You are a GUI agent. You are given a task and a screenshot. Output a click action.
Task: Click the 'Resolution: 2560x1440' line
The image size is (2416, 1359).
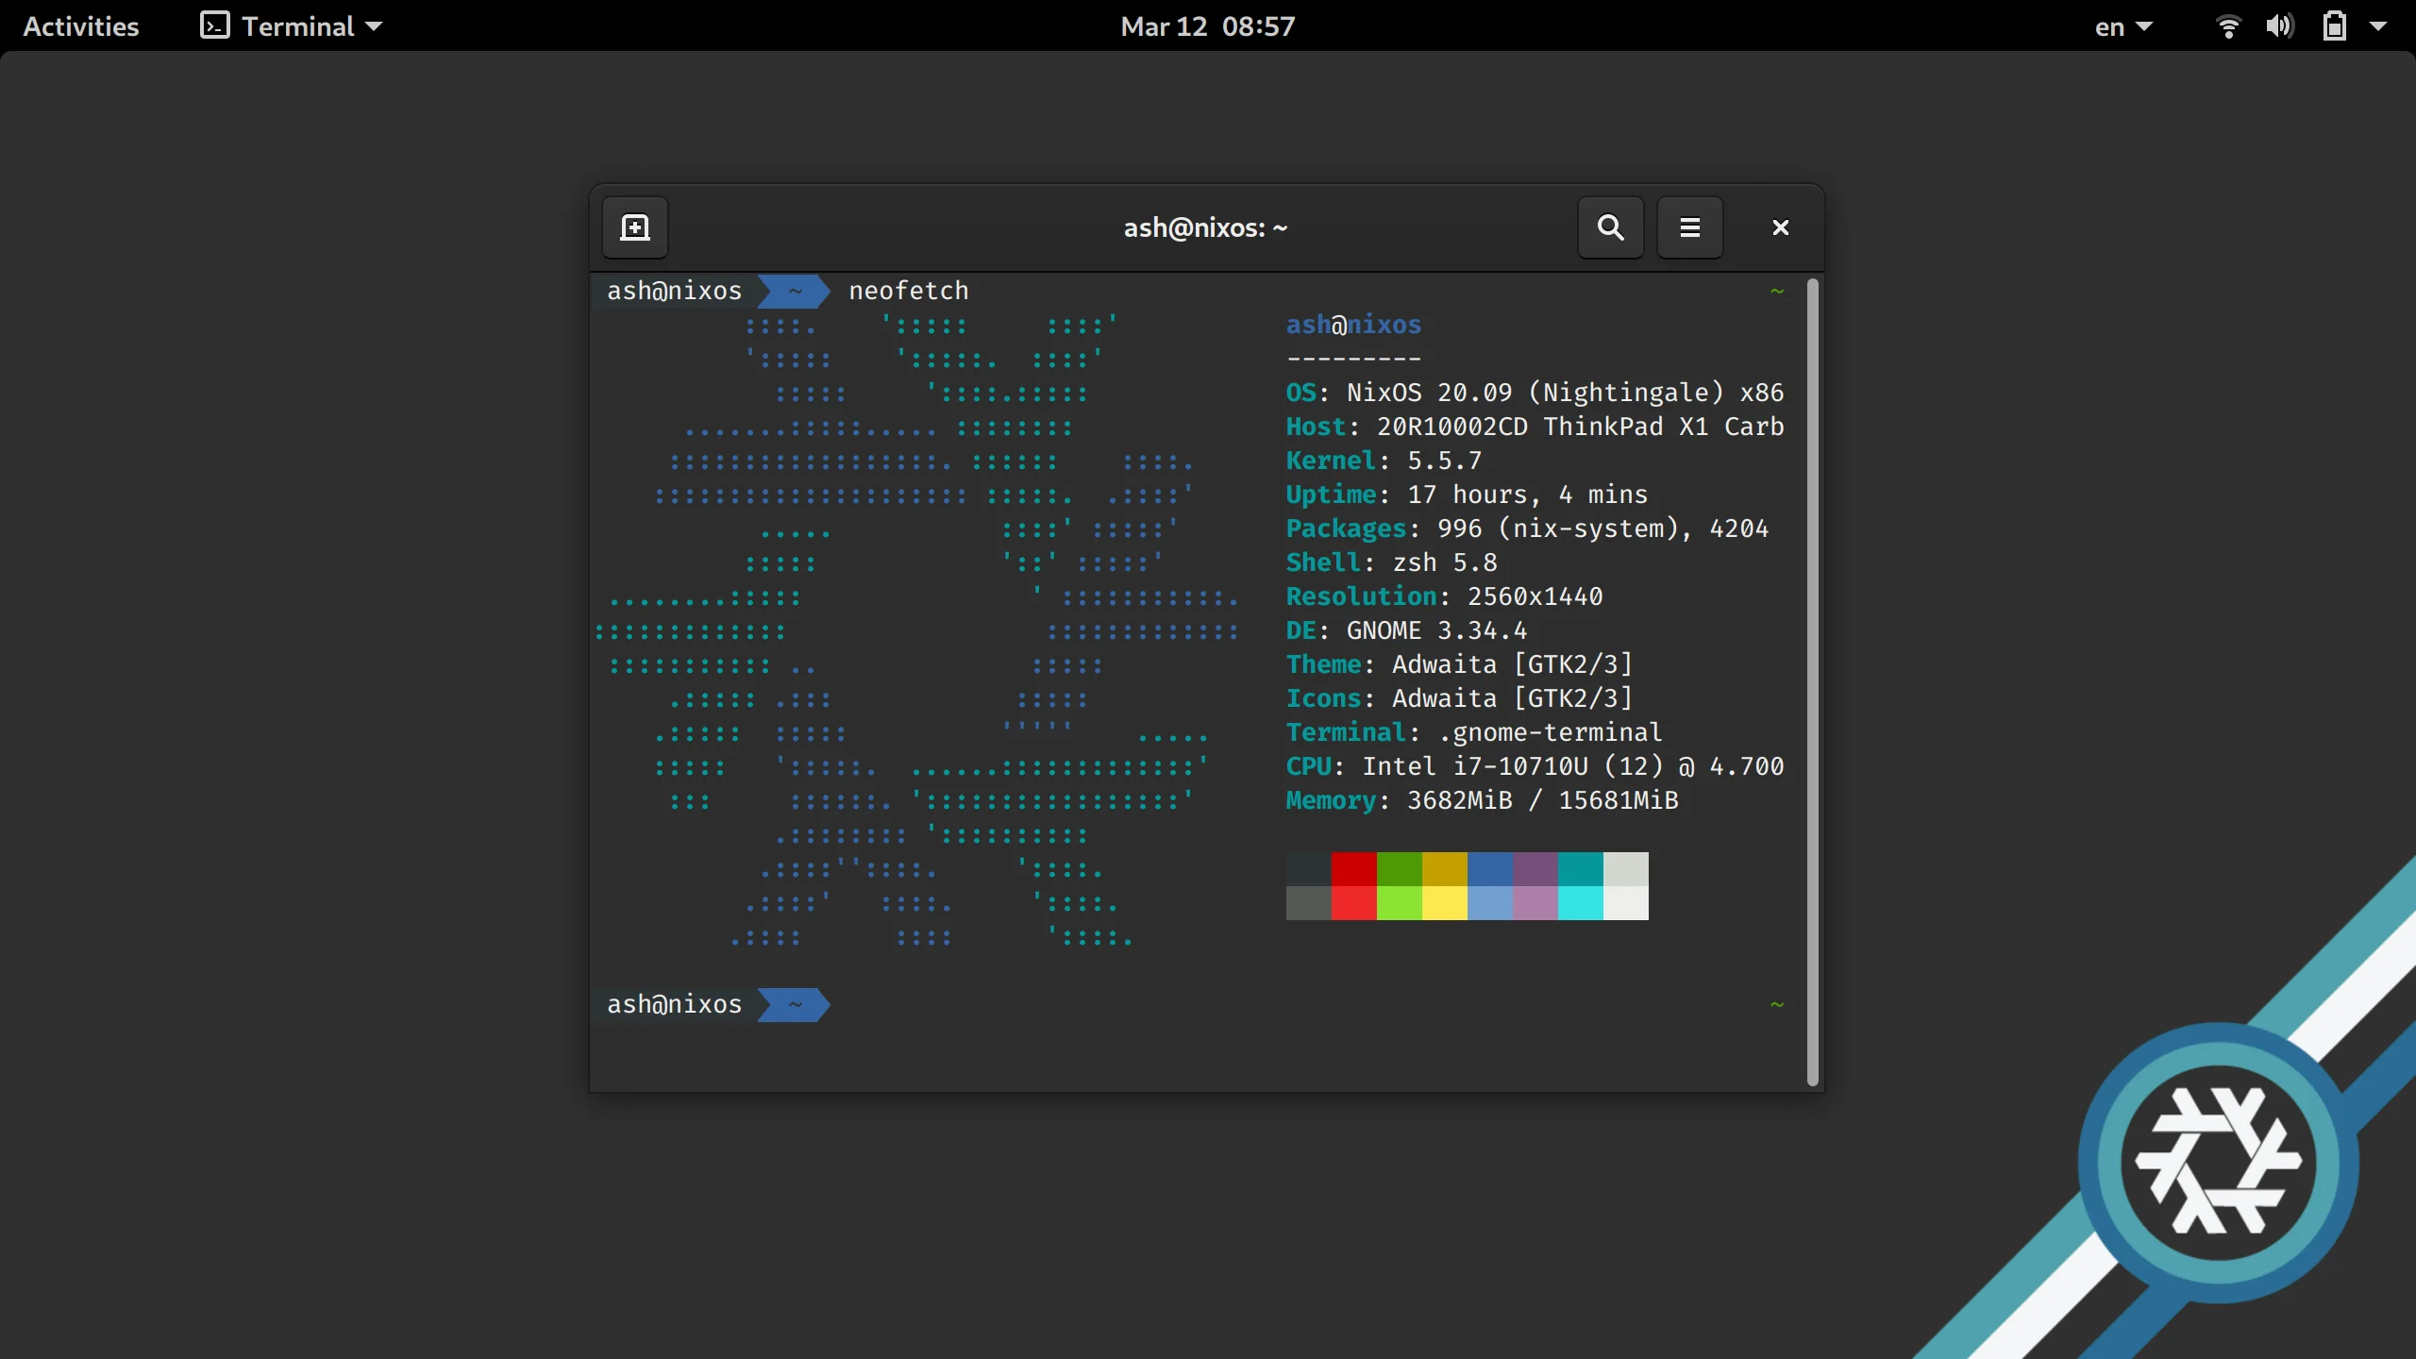[1444, 596]
